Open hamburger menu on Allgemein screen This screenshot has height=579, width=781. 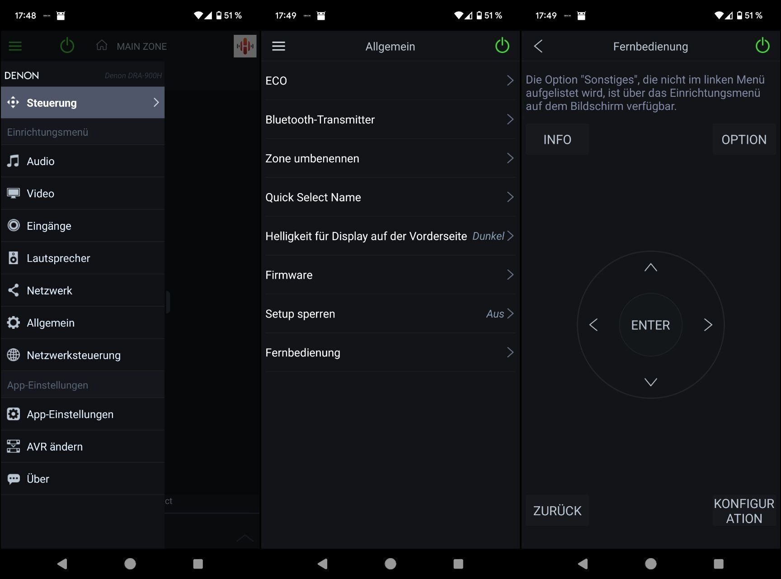pos(278,46)
